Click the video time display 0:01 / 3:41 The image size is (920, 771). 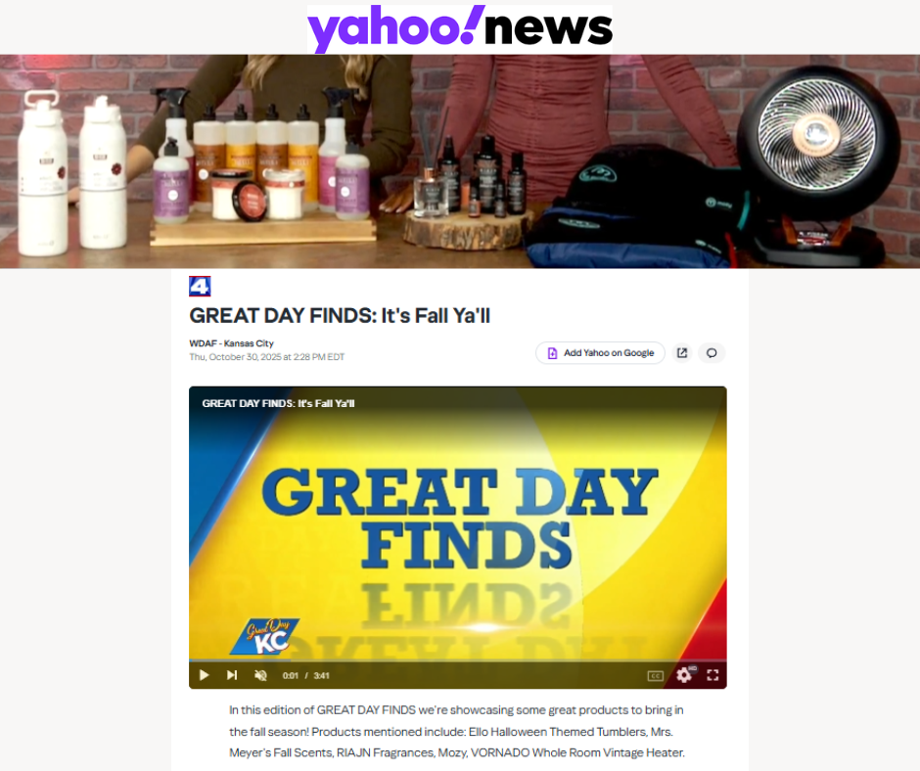[x=305, y=676]
